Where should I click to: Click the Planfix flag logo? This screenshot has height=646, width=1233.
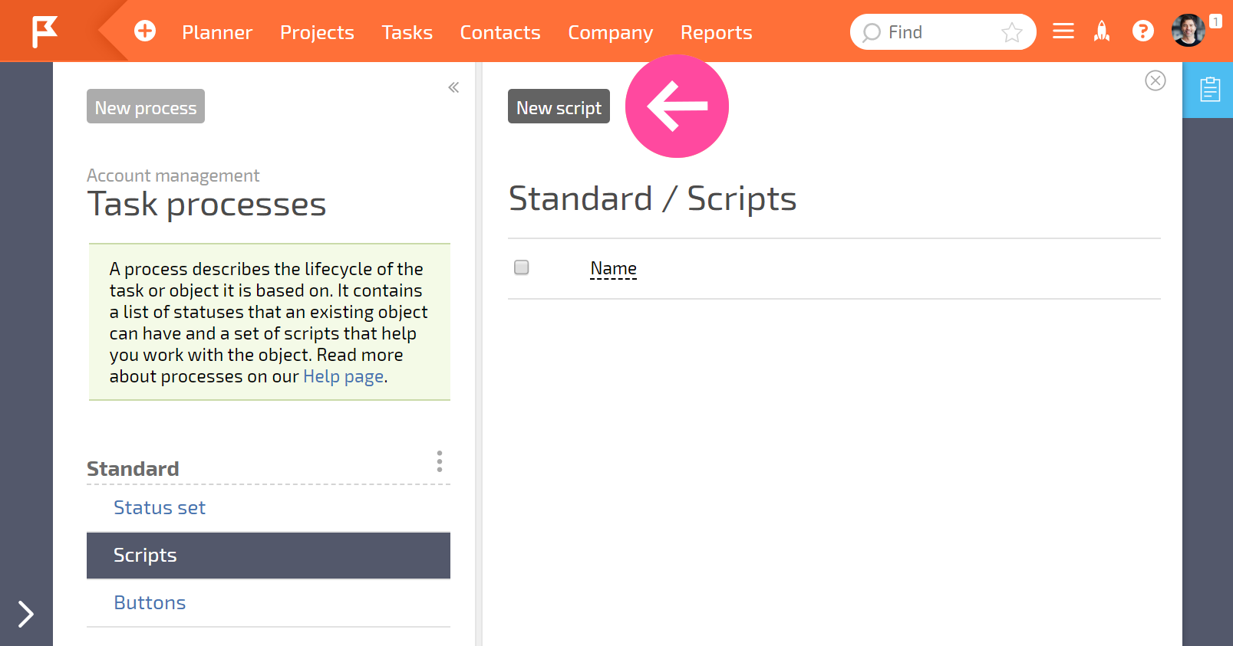coord(45,31)
